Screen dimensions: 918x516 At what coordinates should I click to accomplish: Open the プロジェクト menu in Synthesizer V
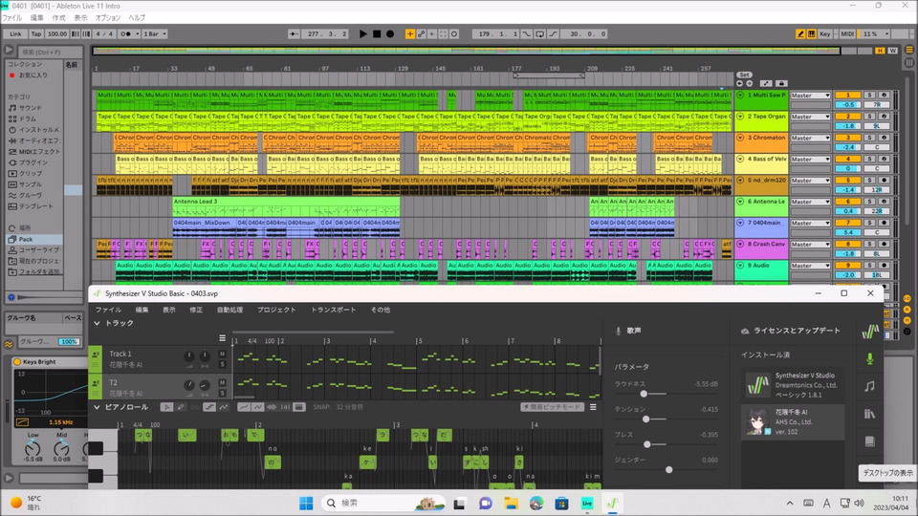coord(276,310)
